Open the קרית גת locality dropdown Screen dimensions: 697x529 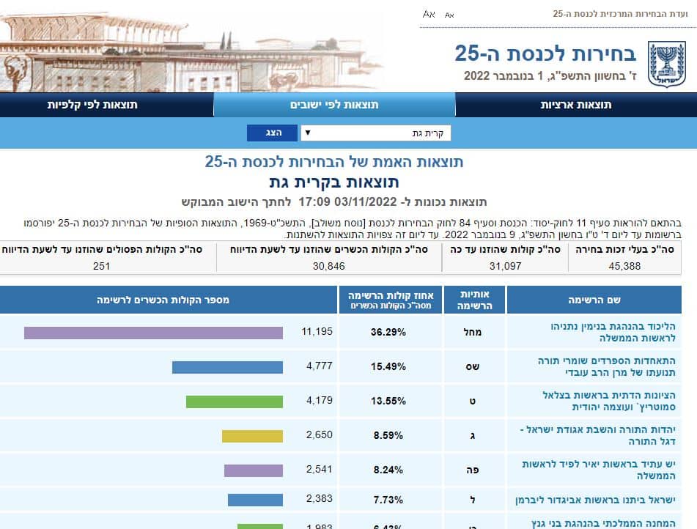tap(375, 133)
